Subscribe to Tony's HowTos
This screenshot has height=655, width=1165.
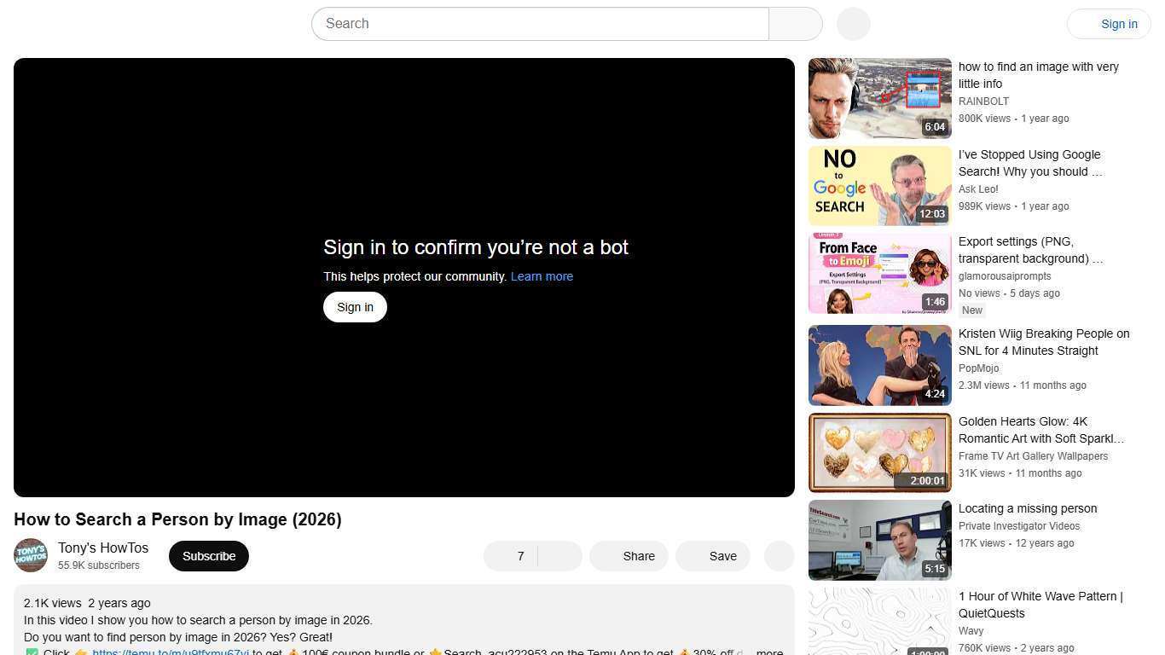pyautogui.click(x=208, y=555)
